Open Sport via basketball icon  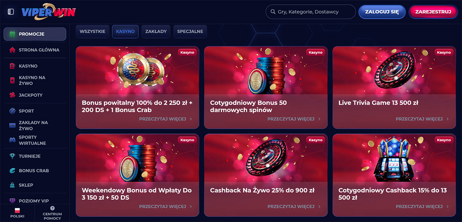[12, 111]
